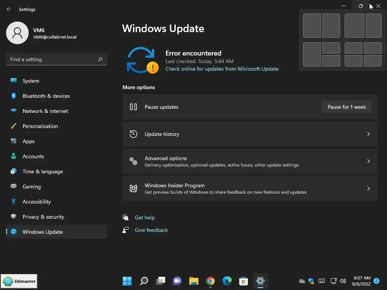This screenshot has height=290, width=387.
Task: Open the Give feedback link
Action: (151, 230)
